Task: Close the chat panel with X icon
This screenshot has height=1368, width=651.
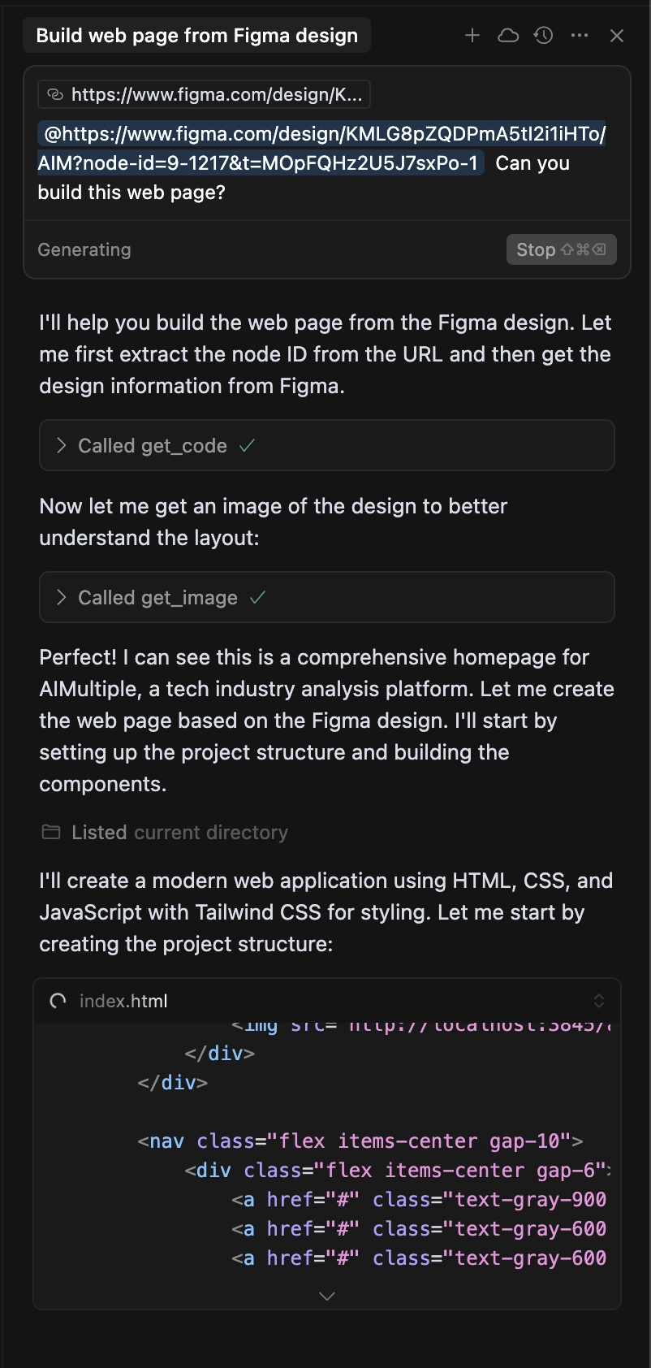Action: [x=617, y=36]
